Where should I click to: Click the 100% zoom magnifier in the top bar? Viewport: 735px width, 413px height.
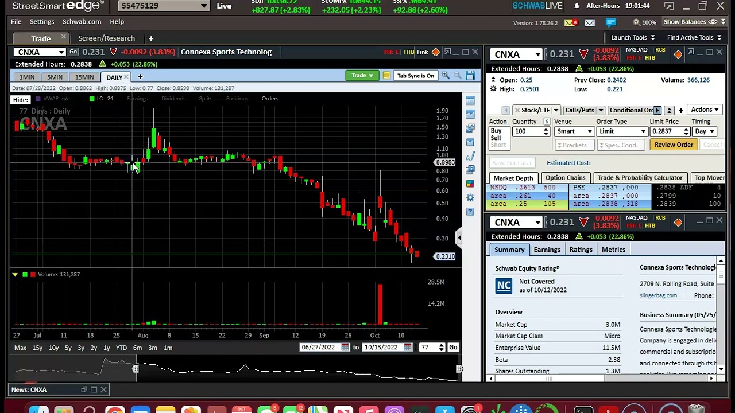tap(636, 22)
